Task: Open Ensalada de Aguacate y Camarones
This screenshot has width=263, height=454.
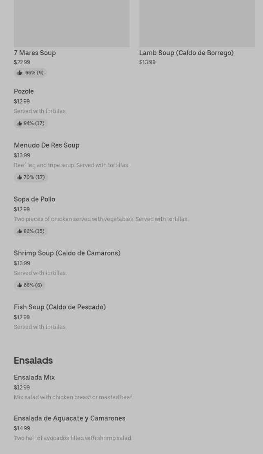Action: pos(69,418)
